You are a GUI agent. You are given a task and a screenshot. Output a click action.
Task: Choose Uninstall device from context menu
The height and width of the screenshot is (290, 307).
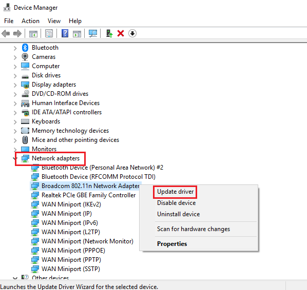tap(178, 214)
